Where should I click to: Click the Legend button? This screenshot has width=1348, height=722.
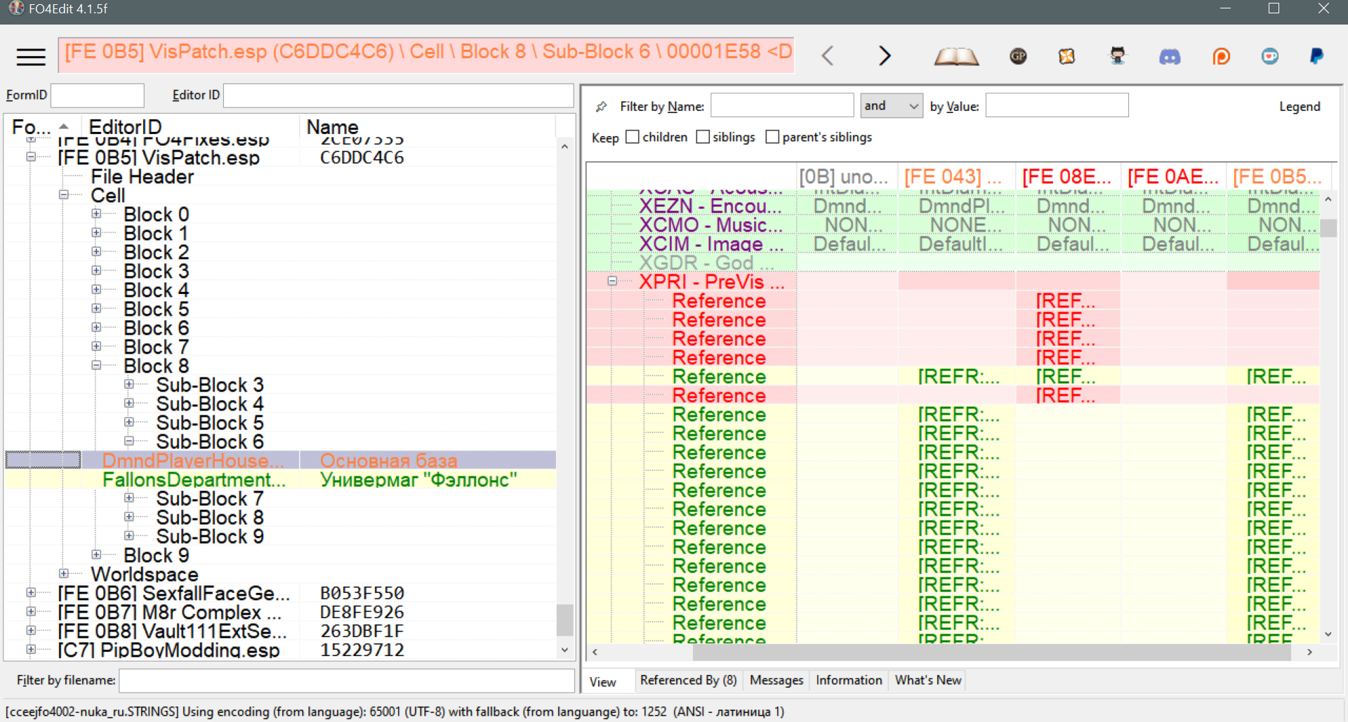tap(1299, 107)
